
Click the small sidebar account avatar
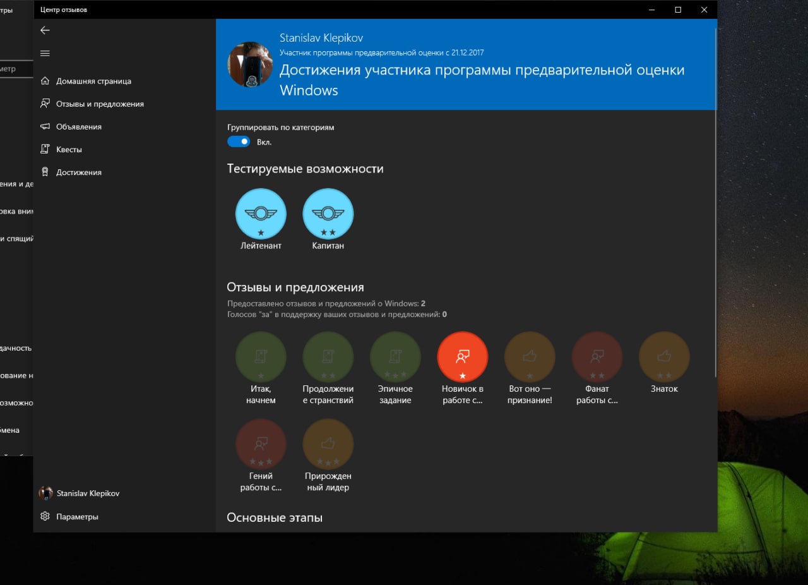(x=45, y=493)
